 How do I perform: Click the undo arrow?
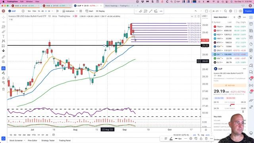point(196,11)
